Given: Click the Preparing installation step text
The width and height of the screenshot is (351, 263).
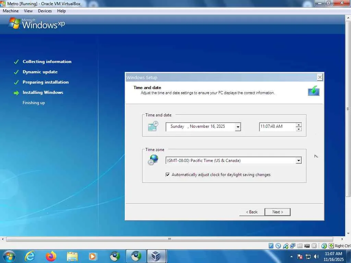Looking at the screenshot, I should tap(46, 82).
